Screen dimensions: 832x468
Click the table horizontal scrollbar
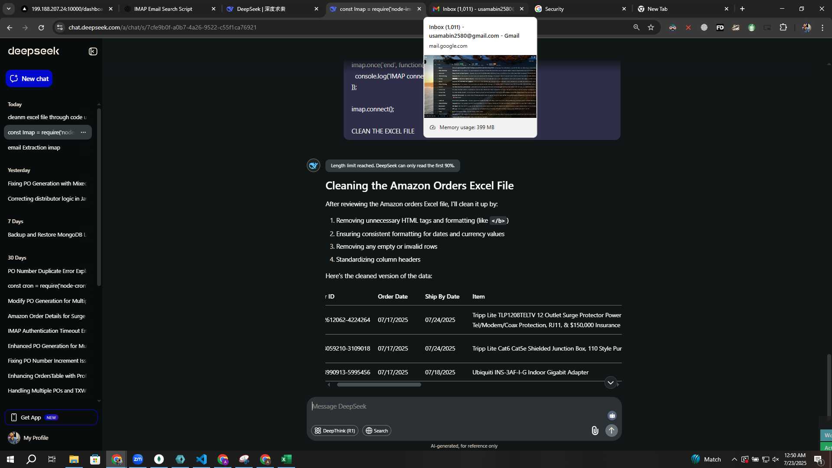pyautogui.click(x=379, y=384)
